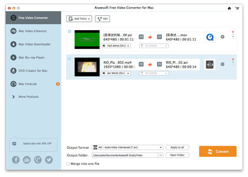Click the AVI film format icon

tap(210, 65)
